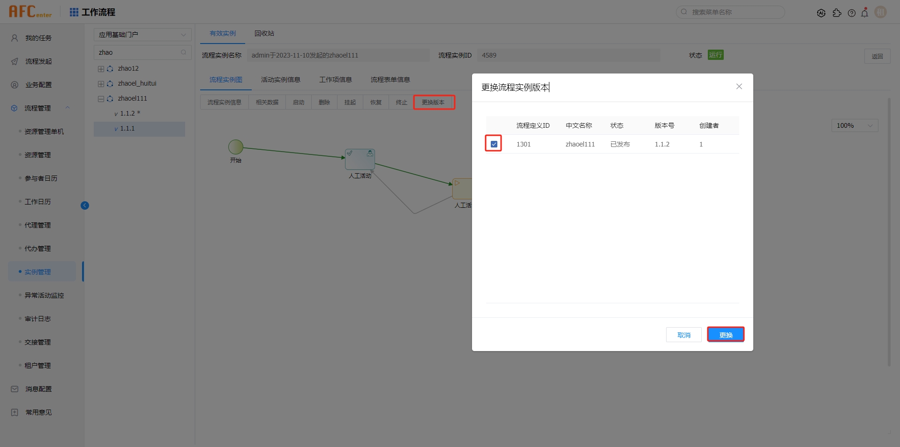The width and height of the screenshot is (900, 447).
Task: Open the 活动实例信息 tab
Action: [280, 79]
